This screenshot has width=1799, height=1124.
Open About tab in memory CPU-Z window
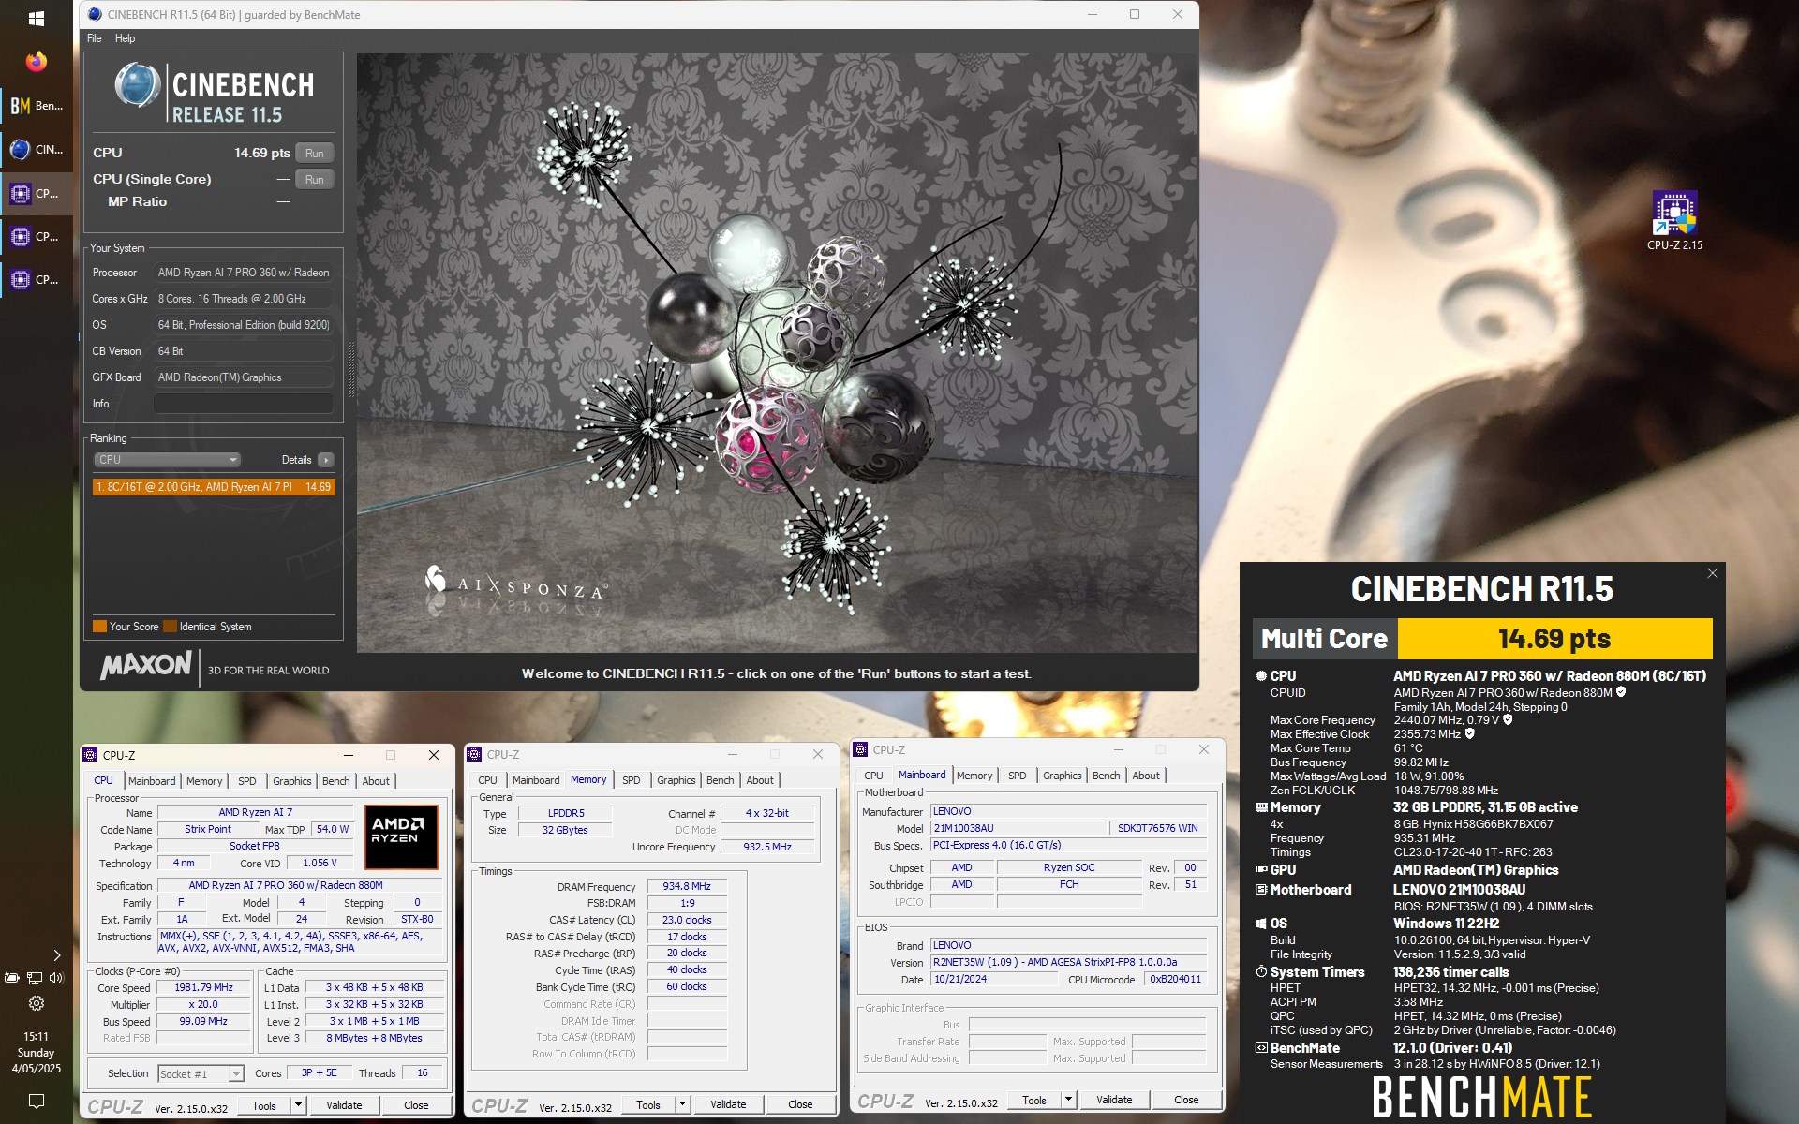pyautogui.click(x=760, y=780)
